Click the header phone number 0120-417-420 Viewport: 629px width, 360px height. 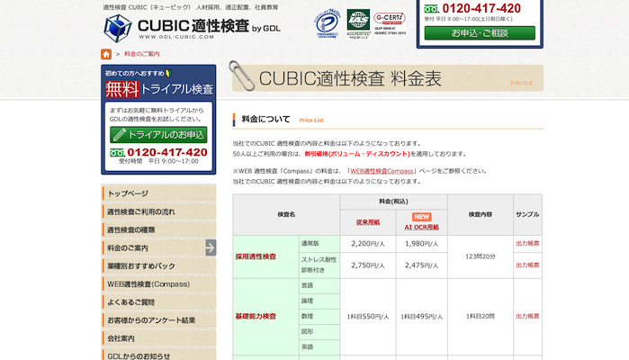point(481,8)
